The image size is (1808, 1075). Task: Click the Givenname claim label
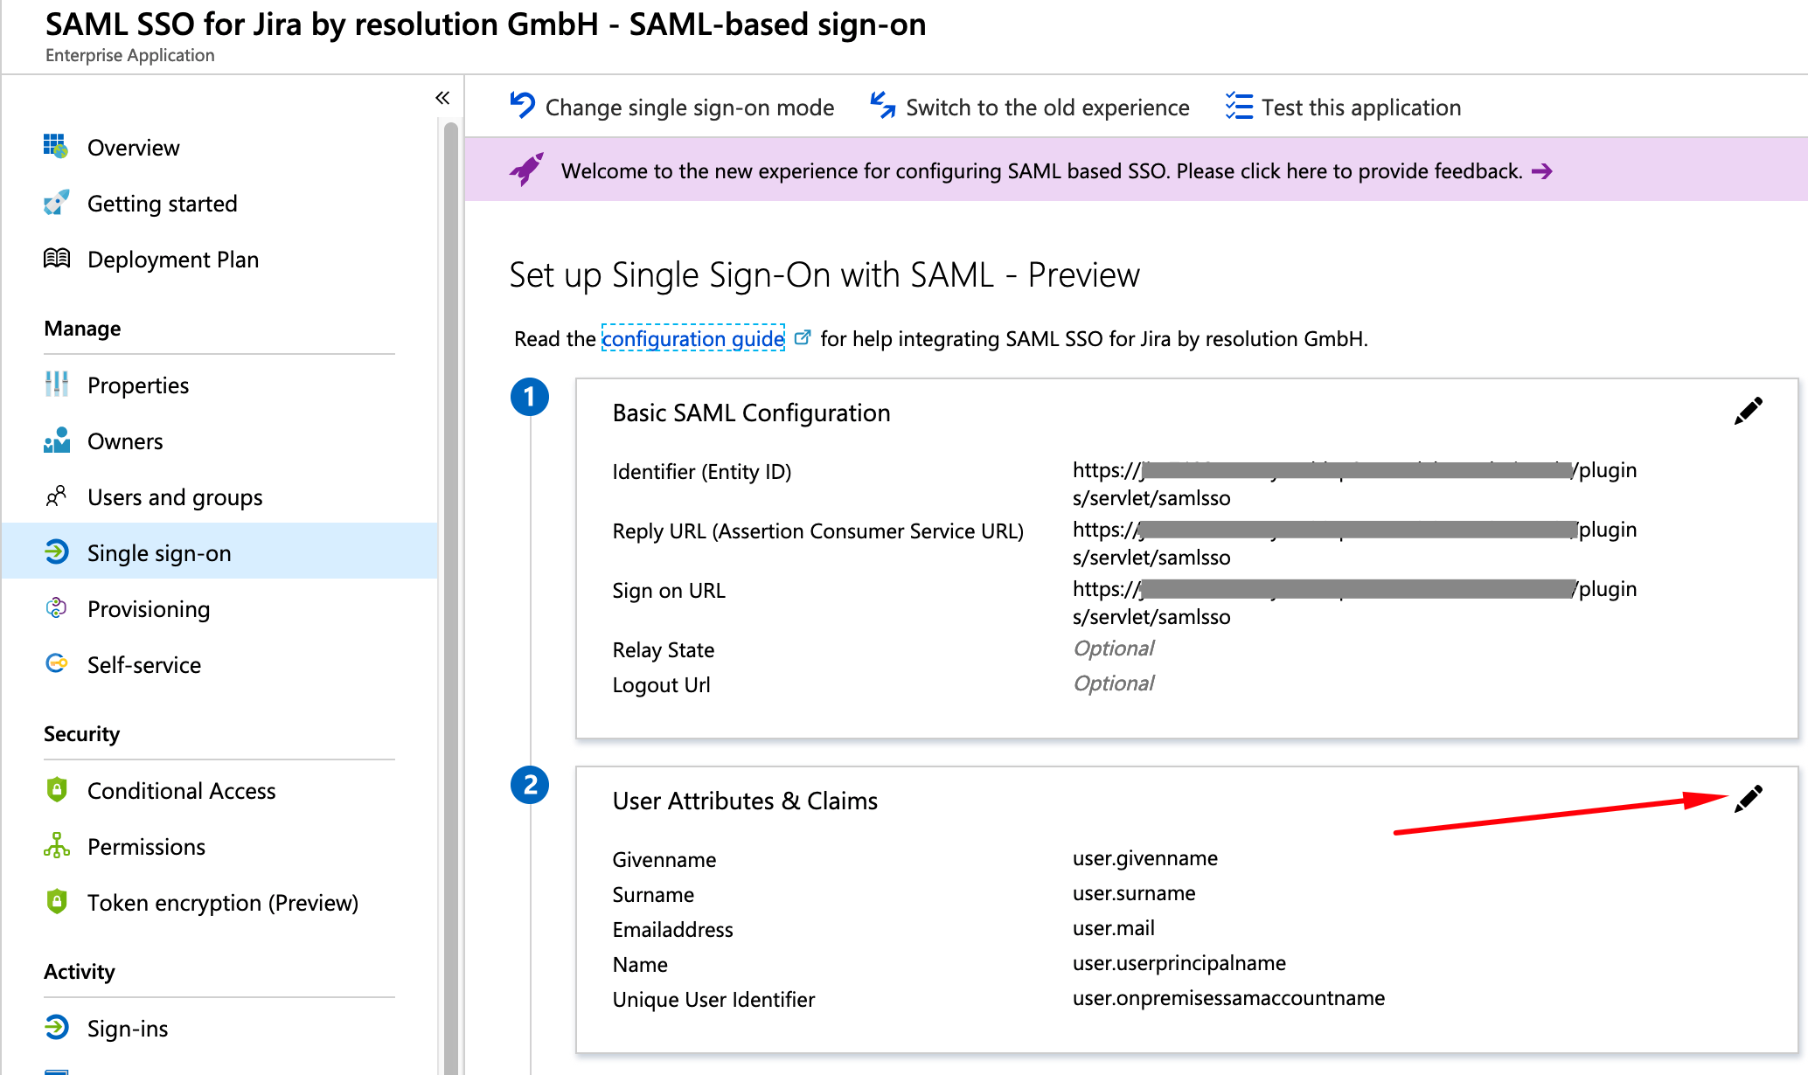point(664,860)
